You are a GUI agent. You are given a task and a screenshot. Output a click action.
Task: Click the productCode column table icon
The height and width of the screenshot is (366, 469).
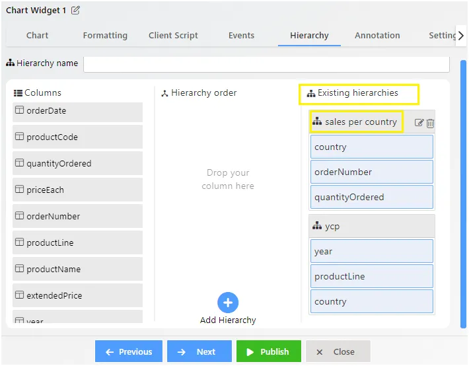(19, 137)
